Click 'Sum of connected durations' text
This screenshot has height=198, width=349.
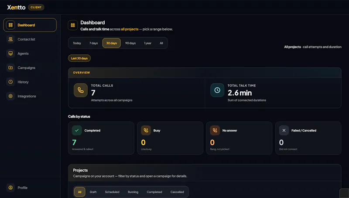(247, 100)
